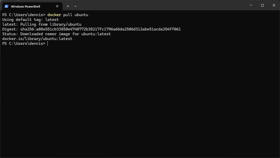
Task: Click the Using default tag: latest line
Action: [x=30, y=19]
